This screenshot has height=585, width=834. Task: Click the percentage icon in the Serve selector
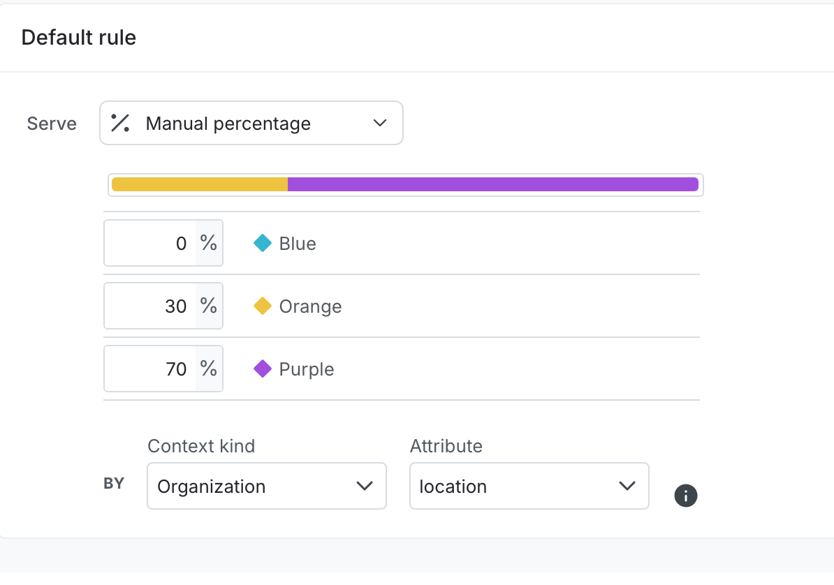coord(119,123)
